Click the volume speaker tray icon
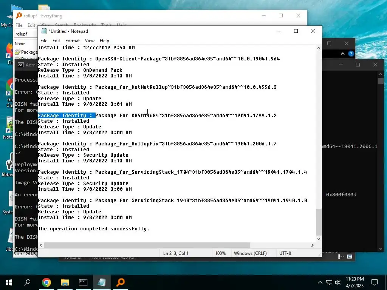Screen dimensions: 387x290 click(x=338, y=282)
